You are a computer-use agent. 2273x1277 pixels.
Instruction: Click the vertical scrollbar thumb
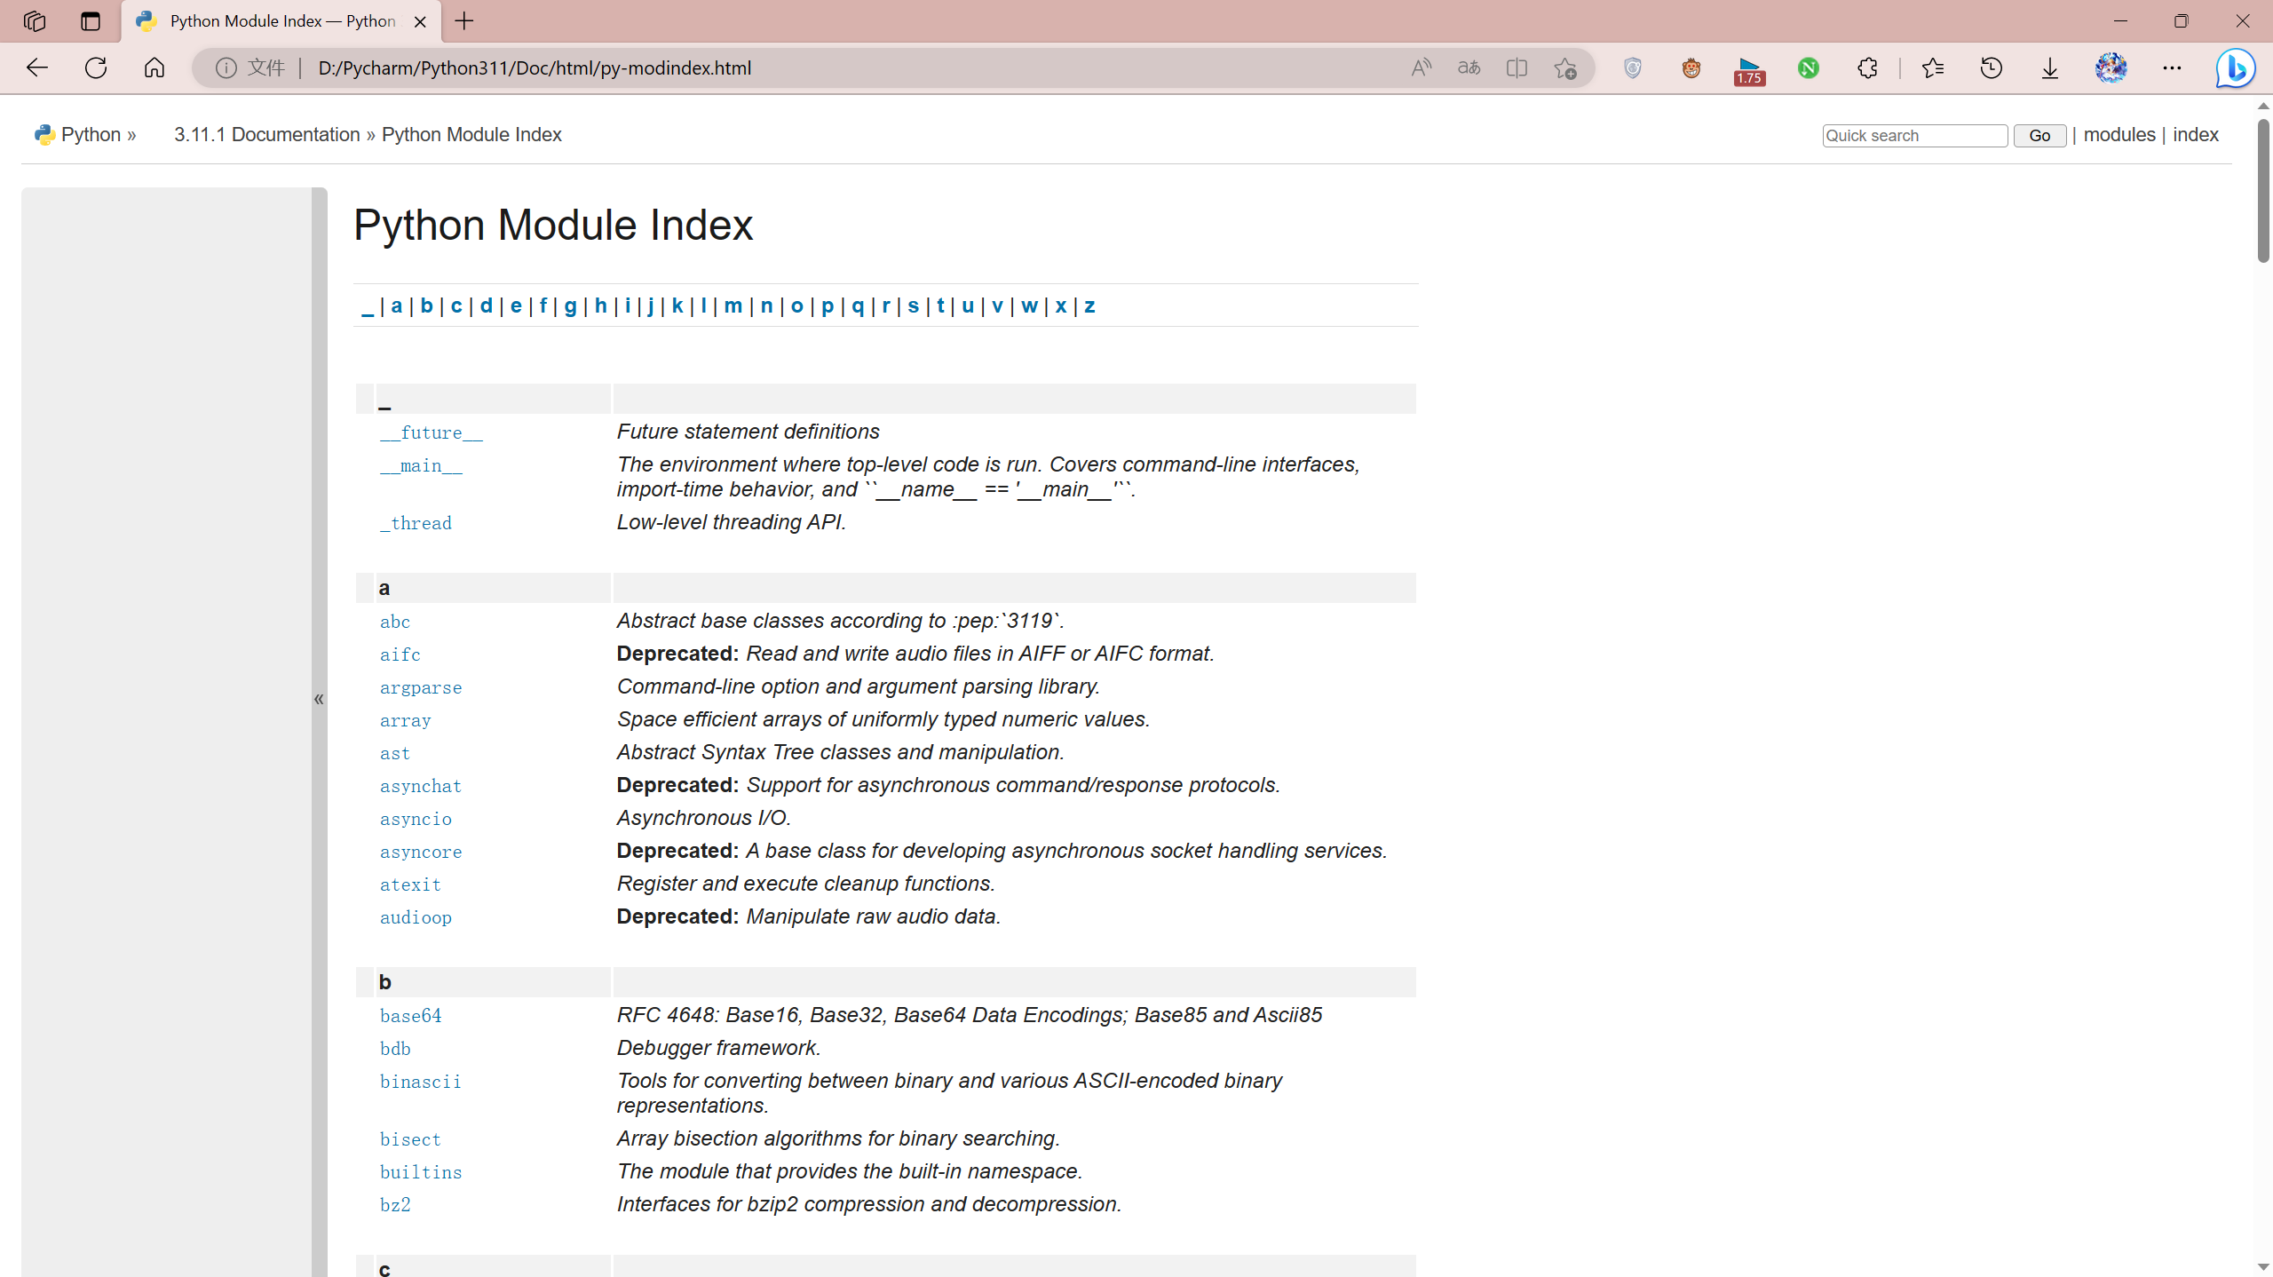tap(2263, 190)
